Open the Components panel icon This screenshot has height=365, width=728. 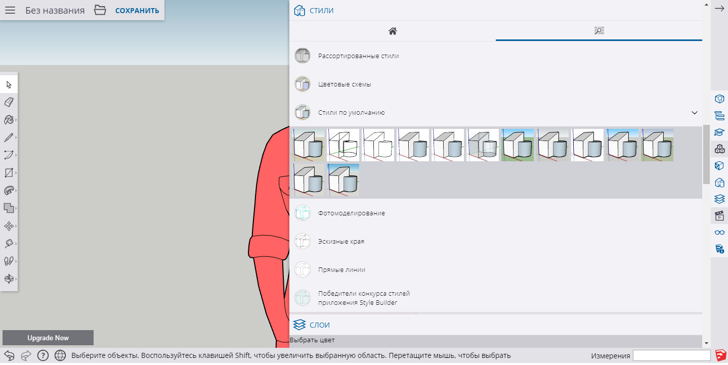point(719,149)
